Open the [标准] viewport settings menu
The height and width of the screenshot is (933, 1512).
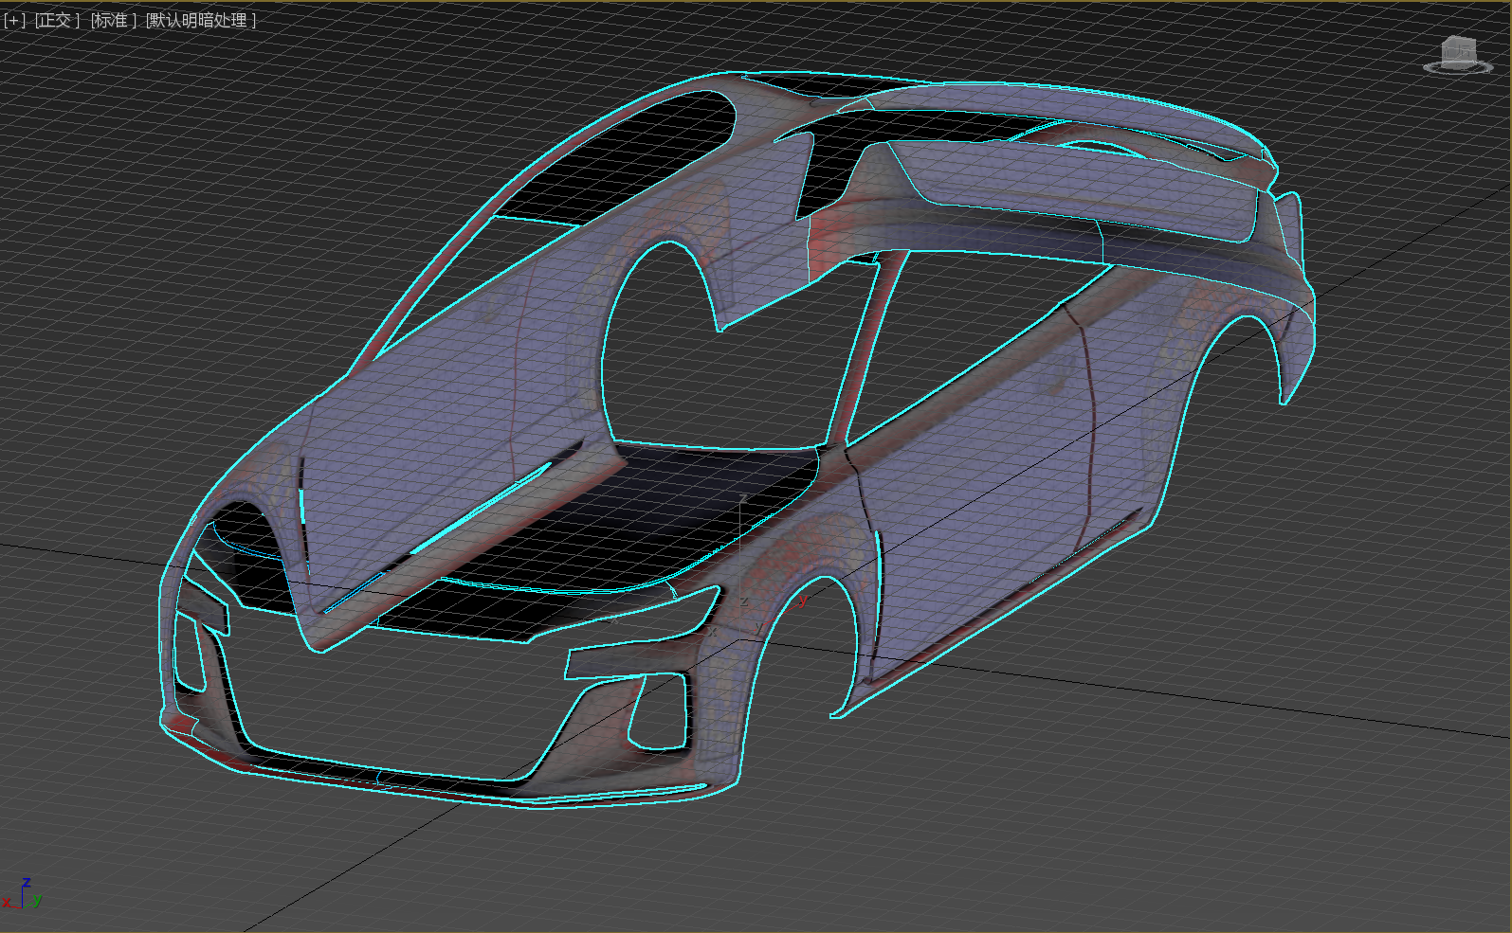pyautogui.click(x=113, y=20)
